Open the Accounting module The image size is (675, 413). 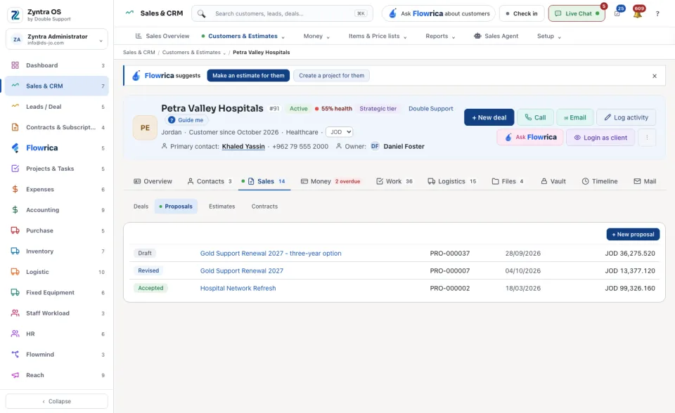(x=57, y=210)
